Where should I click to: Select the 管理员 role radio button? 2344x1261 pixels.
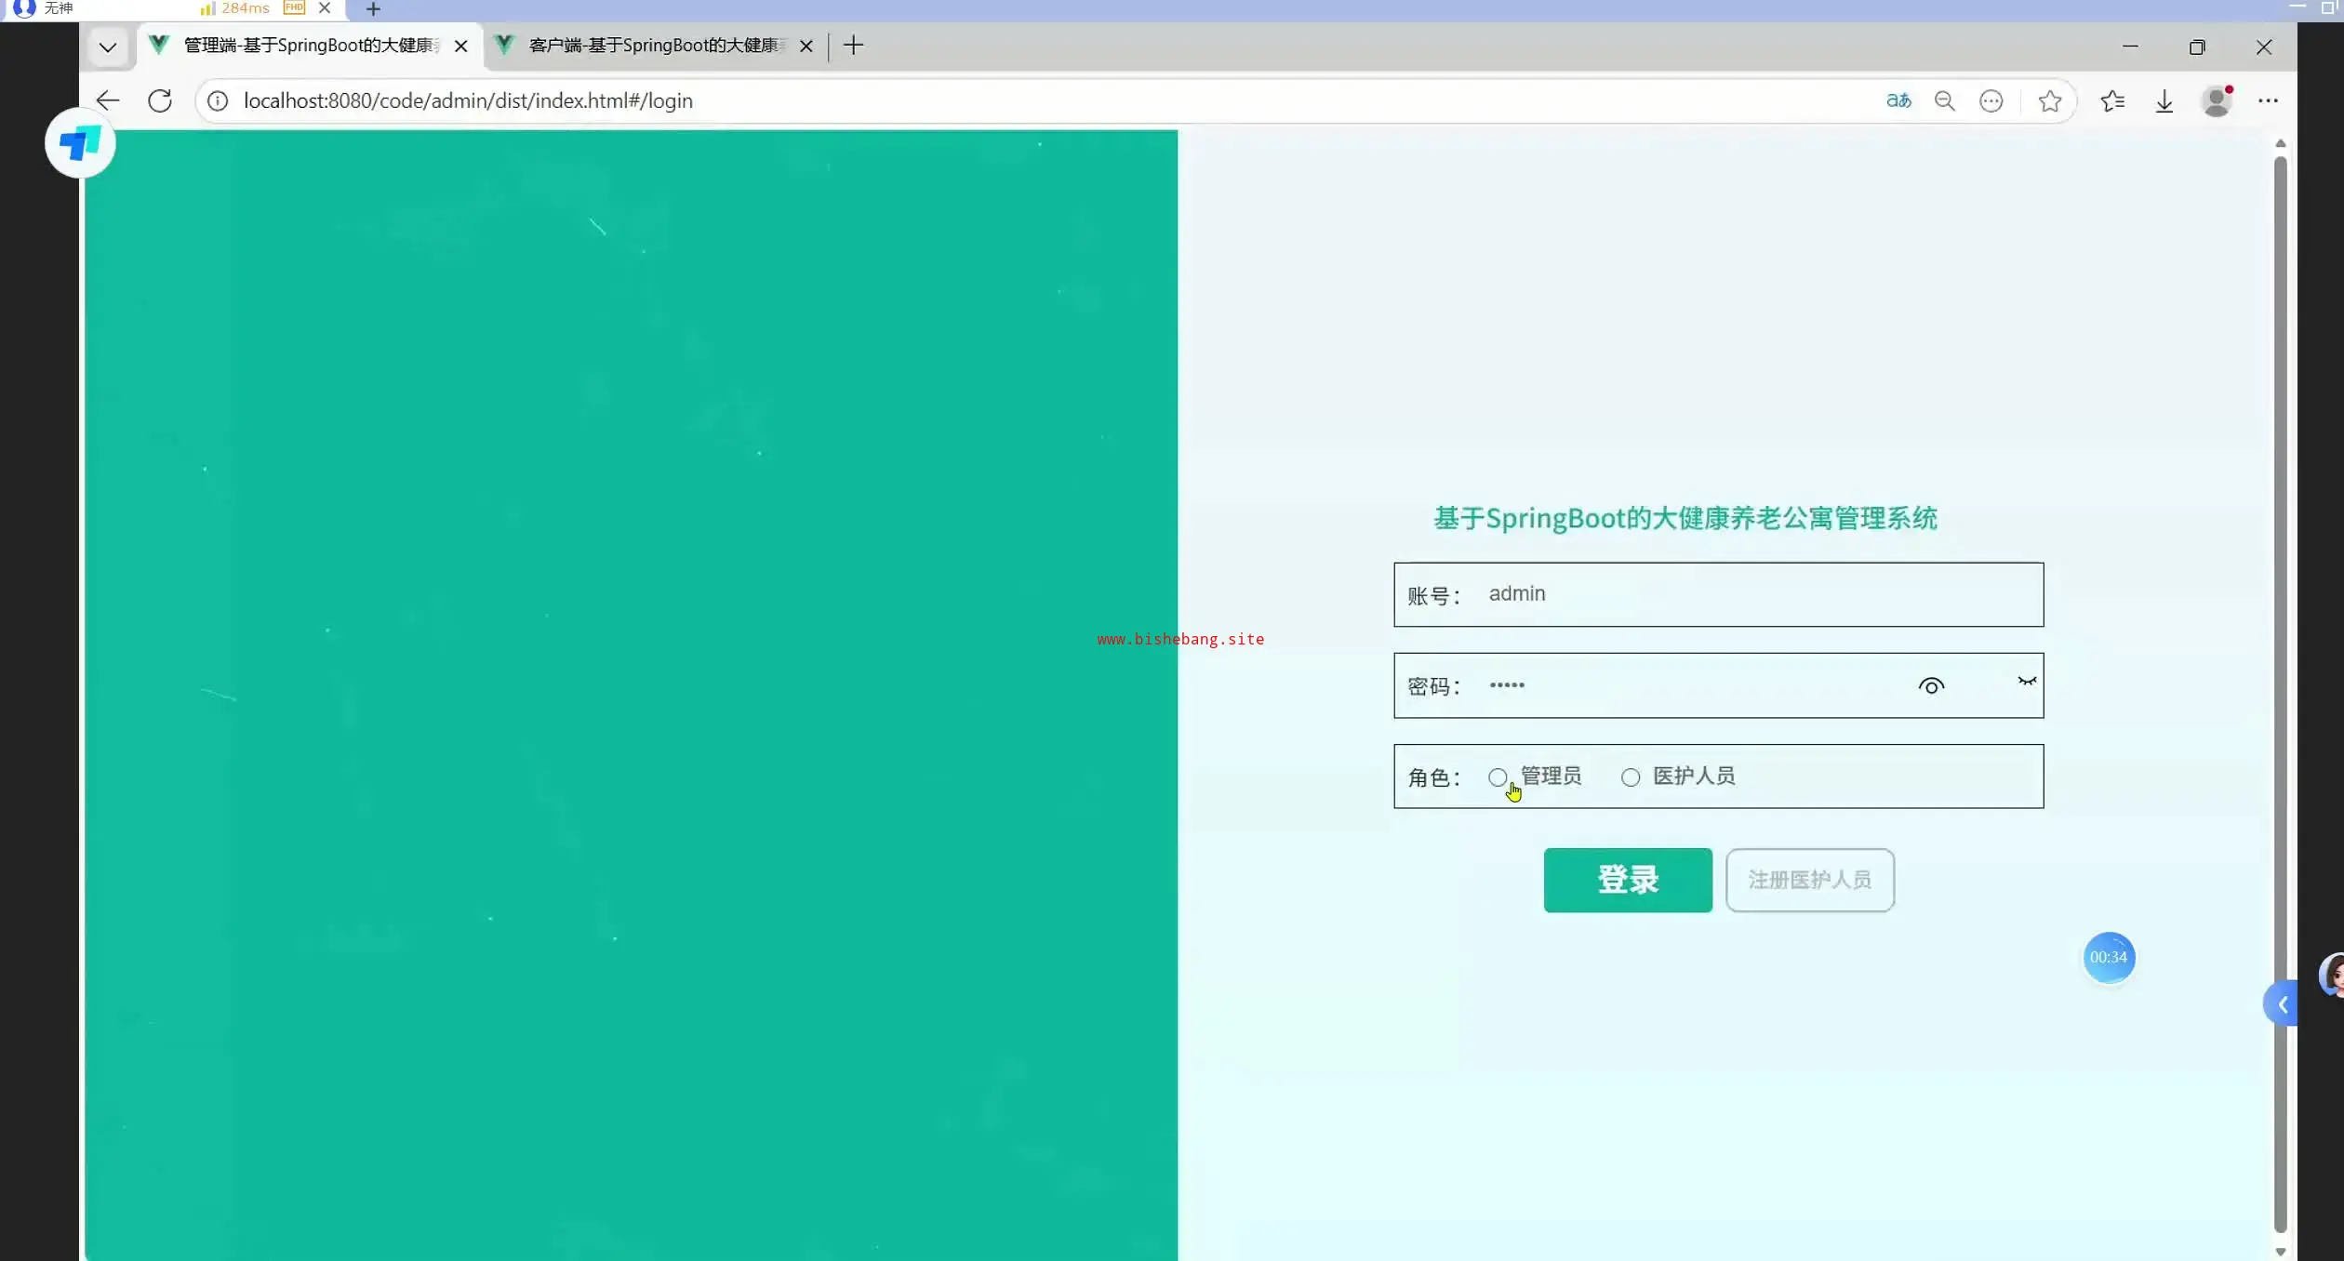click(x=1497, y=777)
